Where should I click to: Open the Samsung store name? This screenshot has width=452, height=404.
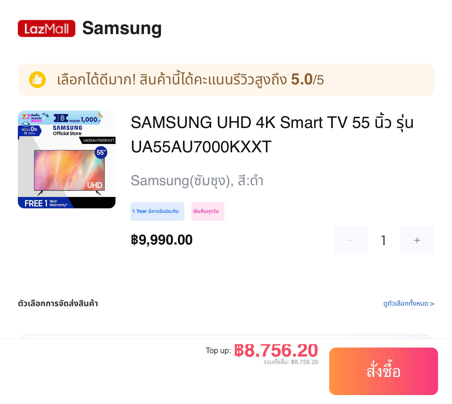coord(122,28)
